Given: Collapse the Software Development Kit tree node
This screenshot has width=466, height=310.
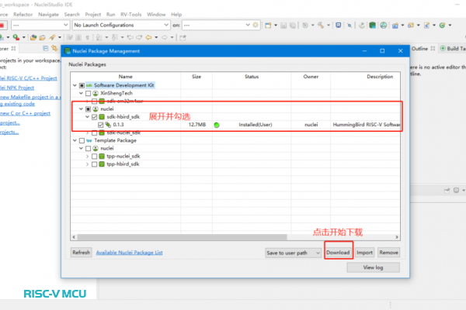Looking at the screenshot, I should [75, 85].
